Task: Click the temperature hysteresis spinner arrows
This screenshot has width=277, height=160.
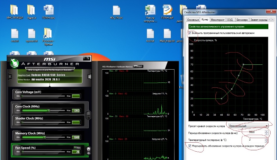Action: pyautogui.click(x=266, y=140)
